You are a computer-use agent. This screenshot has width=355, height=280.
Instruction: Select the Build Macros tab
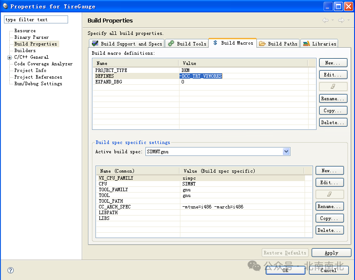[233, 43]
